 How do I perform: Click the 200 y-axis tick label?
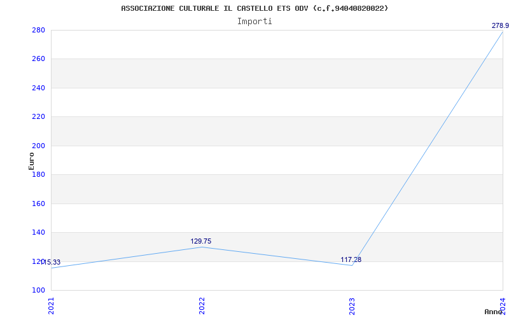(38, 146)
